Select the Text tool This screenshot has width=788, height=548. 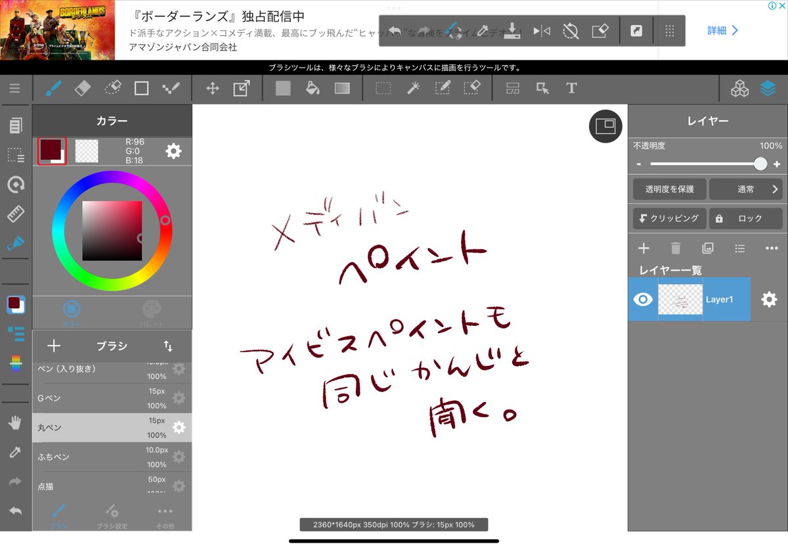[571, 88]
